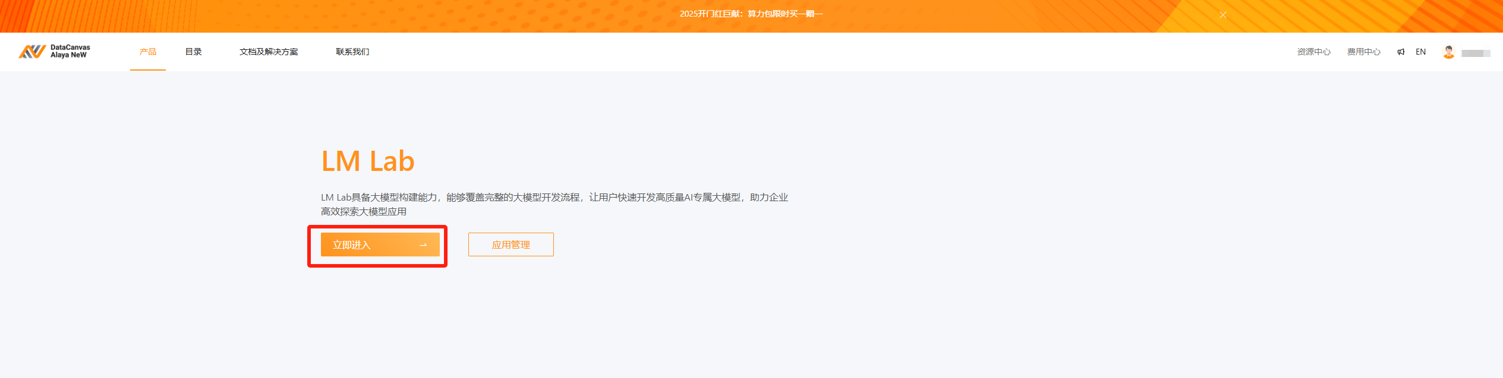Click the LM Lab heading
The width and height of the screenshot is (1503, 378).
pos(367,161)
